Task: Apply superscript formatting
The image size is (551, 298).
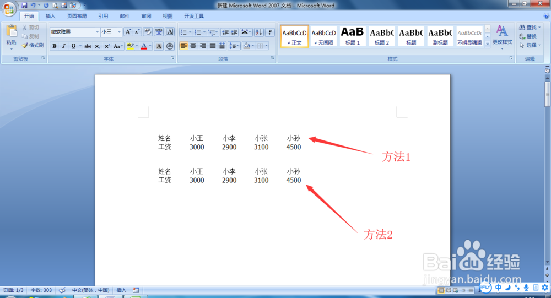Action: [107, 46]
